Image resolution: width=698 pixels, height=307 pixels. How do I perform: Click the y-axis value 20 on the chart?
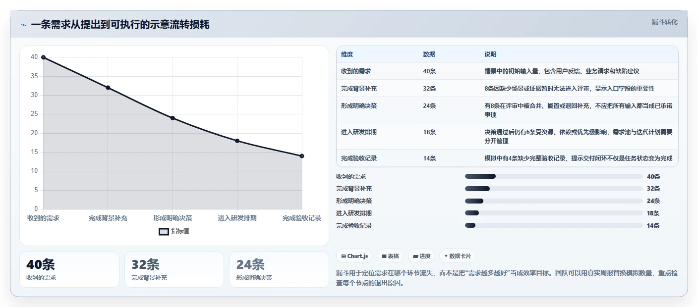[x=34, y=133]
